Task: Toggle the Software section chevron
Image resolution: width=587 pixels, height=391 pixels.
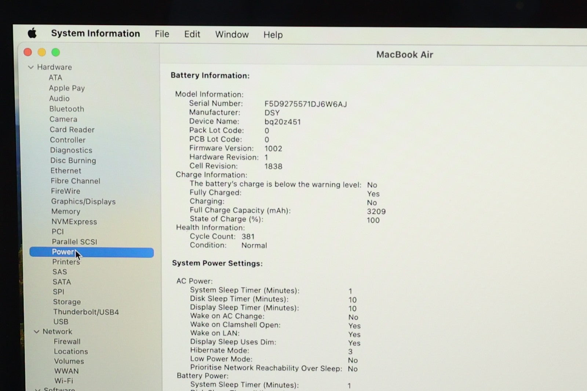Action: tap(37, 389)
